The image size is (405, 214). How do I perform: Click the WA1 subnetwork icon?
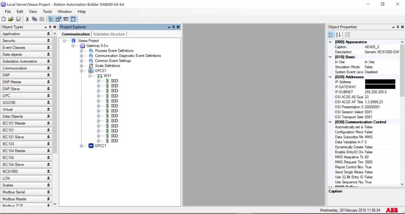pos(100,76)
